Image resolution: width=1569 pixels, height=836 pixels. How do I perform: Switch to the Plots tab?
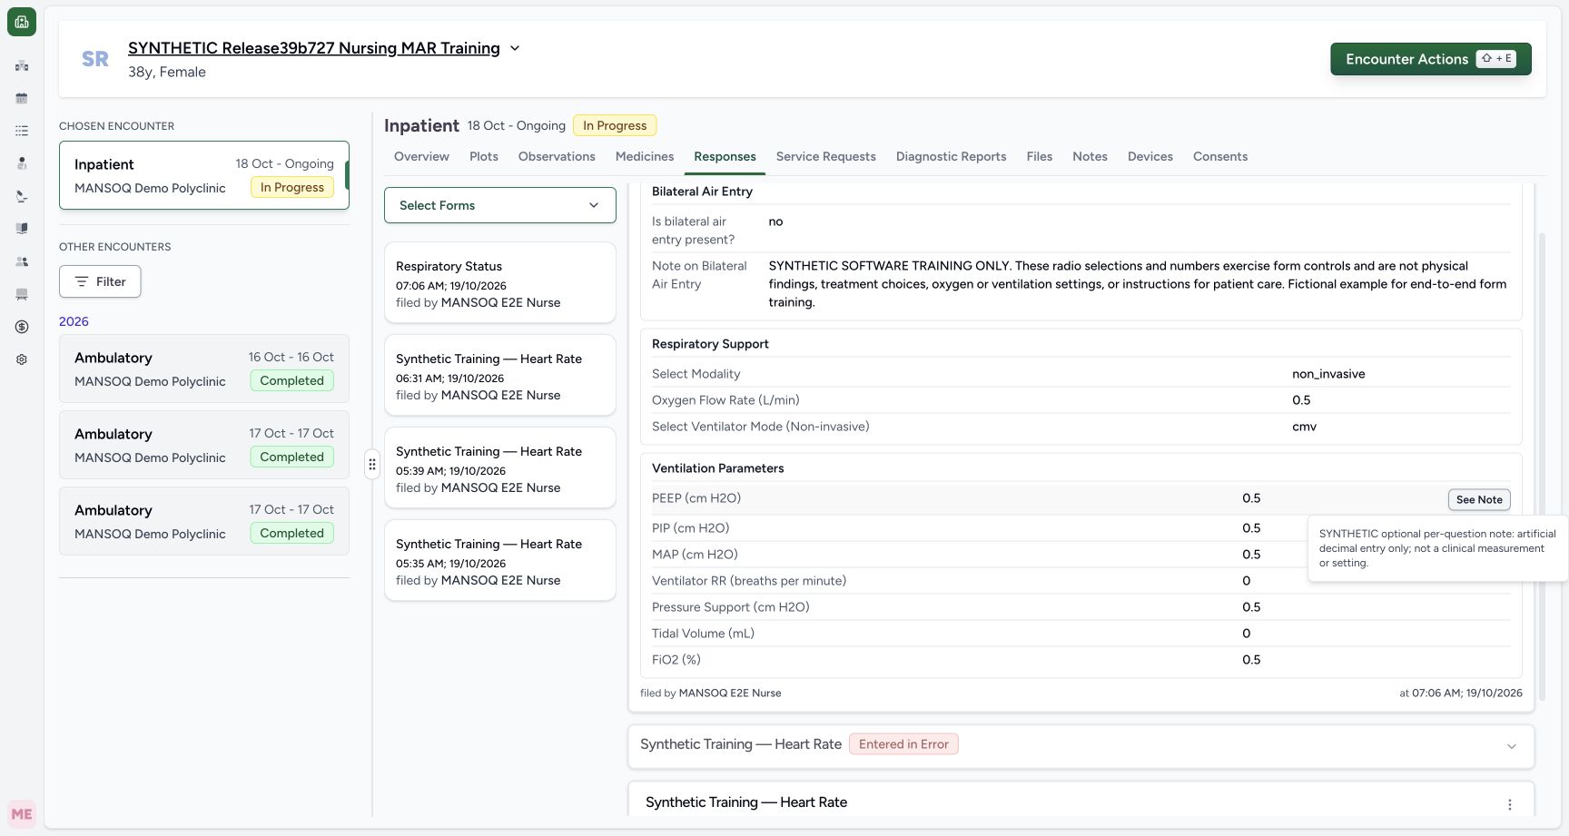(484, 156)
